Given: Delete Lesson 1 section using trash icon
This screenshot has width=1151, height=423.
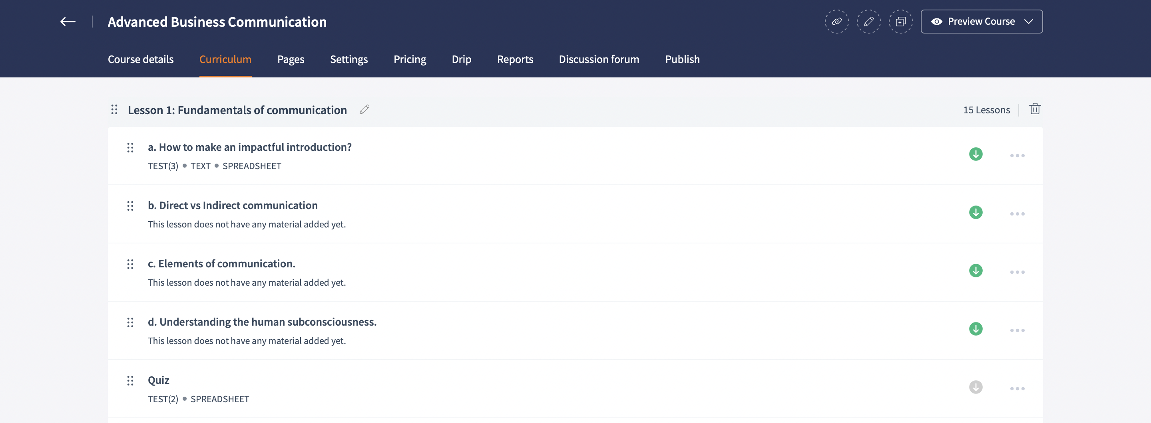Looking at the screenshot, I should pos(1035,109).
